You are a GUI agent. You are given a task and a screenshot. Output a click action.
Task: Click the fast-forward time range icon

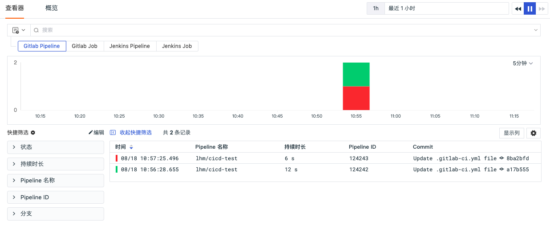542,8
